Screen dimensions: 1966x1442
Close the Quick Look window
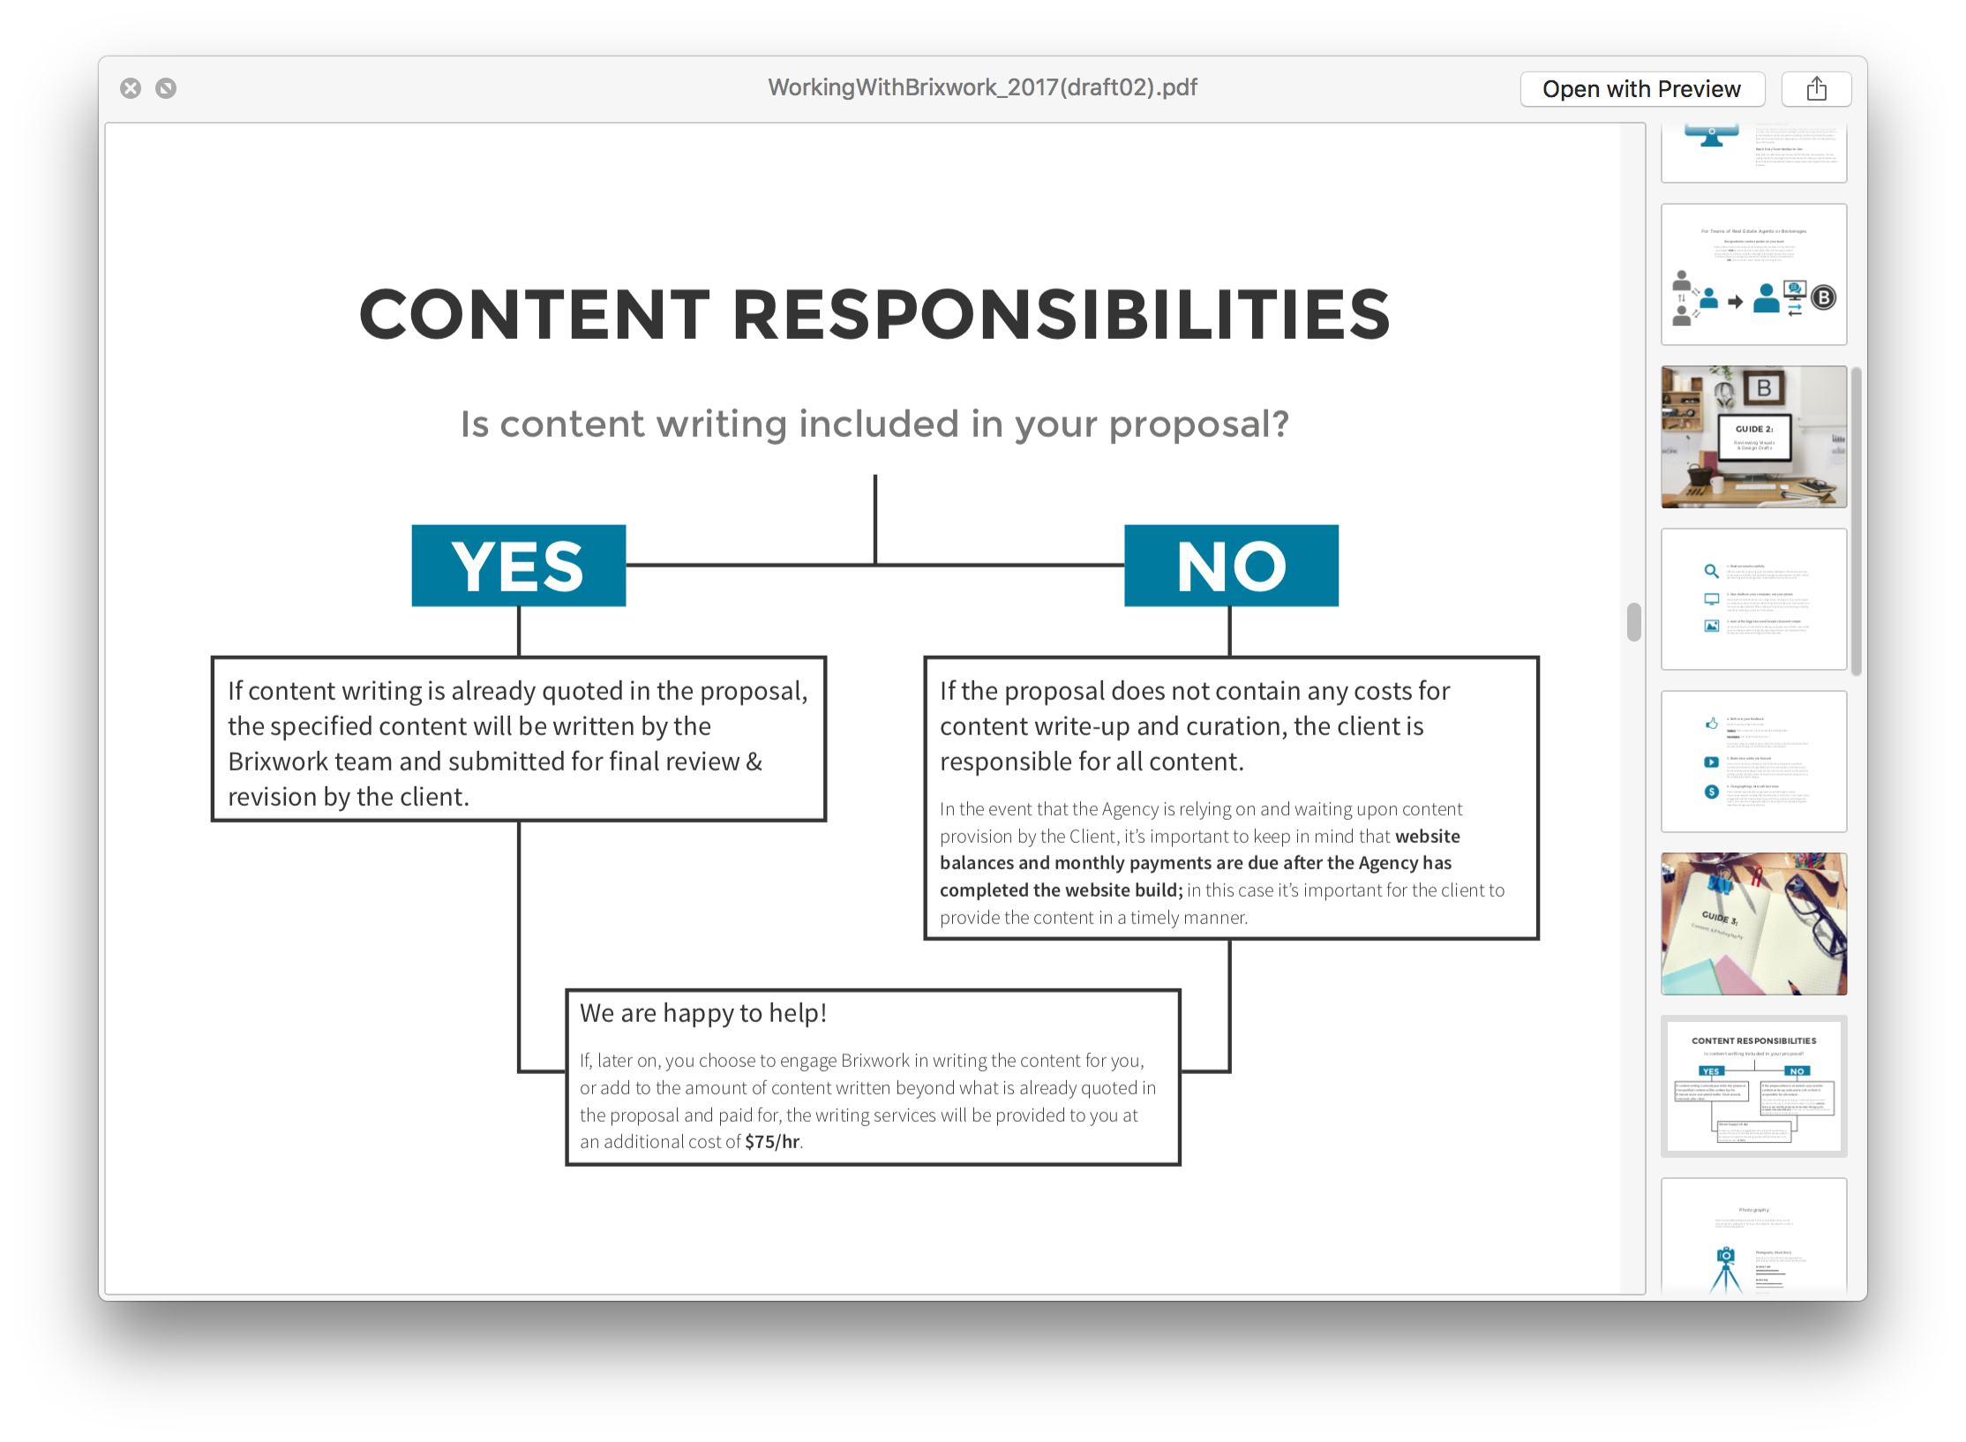(131, 88)
